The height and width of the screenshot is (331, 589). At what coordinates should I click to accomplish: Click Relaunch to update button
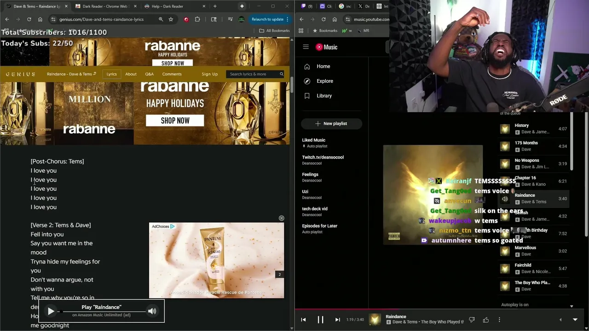click(x=270, y=19)
